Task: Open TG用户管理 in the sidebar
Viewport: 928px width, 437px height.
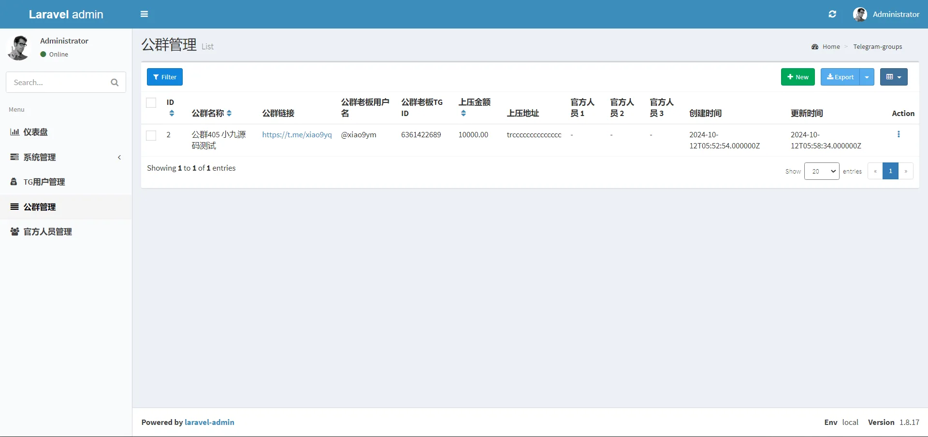Action: click(x=44, y=182)
